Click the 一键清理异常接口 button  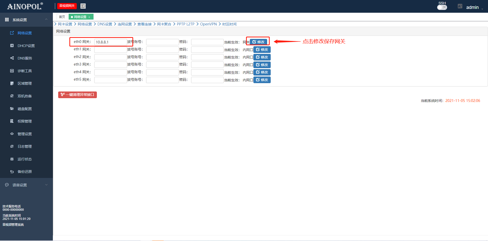pyautogui.click(x=78, y=95)
